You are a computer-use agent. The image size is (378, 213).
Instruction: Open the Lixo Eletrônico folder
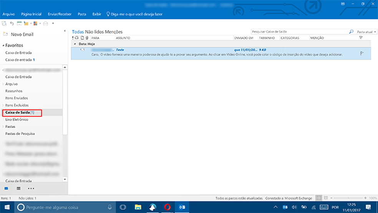pos(17,120)
